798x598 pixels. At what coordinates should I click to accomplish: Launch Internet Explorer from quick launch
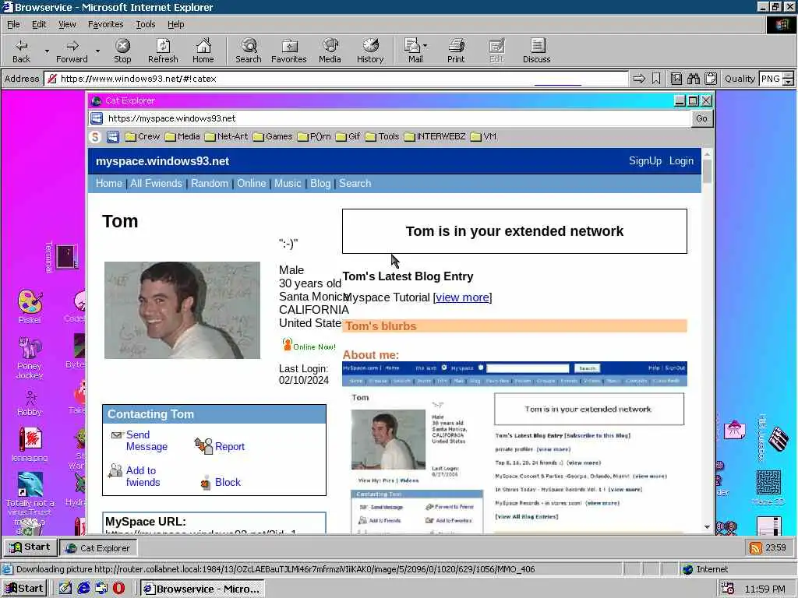pyautogui.click(x=83, y=589)
